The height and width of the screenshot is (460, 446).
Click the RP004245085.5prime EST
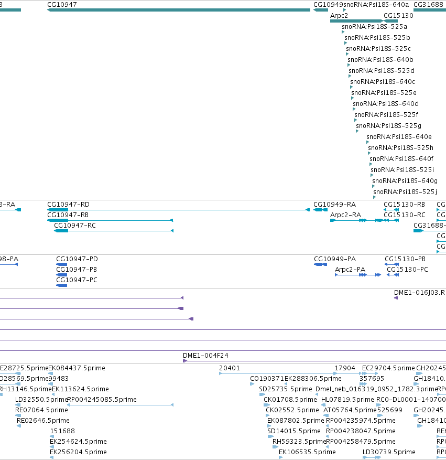click(x=120, y=405)
